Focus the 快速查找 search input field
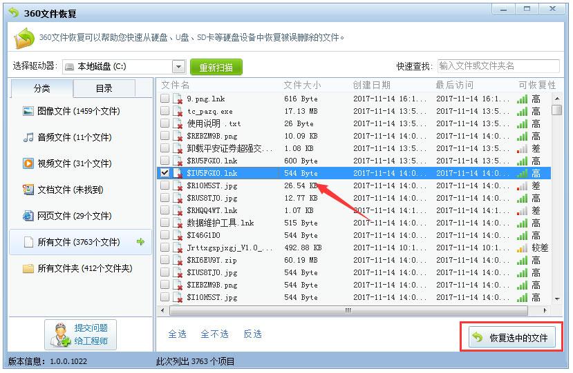 point(498,66)
